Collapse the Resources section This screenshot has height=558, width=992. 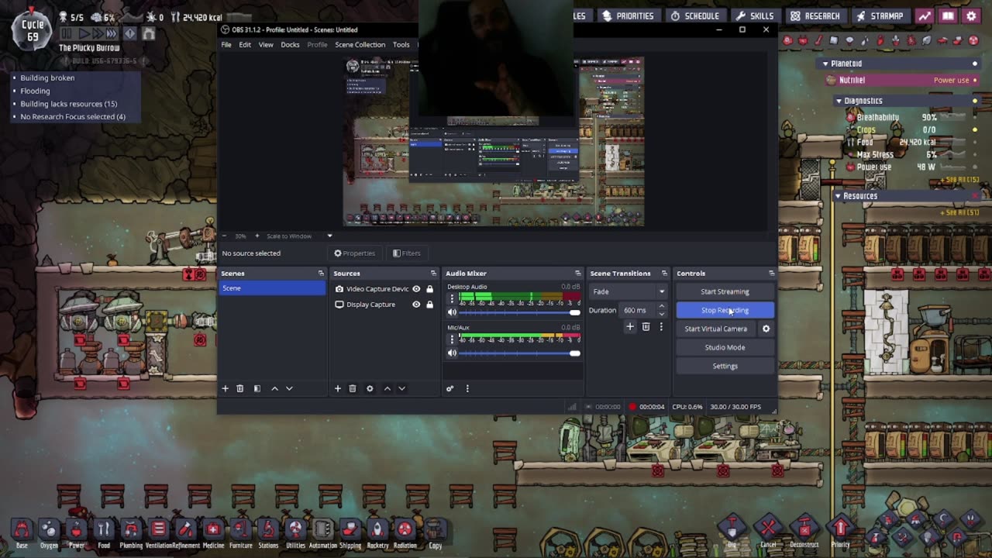pyautogui.click(x=838, y=196)
